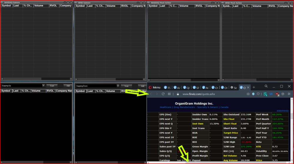Click the Perf Week value 60.26%
This screenshot has height=164, width=294.
tap(277, 115)
